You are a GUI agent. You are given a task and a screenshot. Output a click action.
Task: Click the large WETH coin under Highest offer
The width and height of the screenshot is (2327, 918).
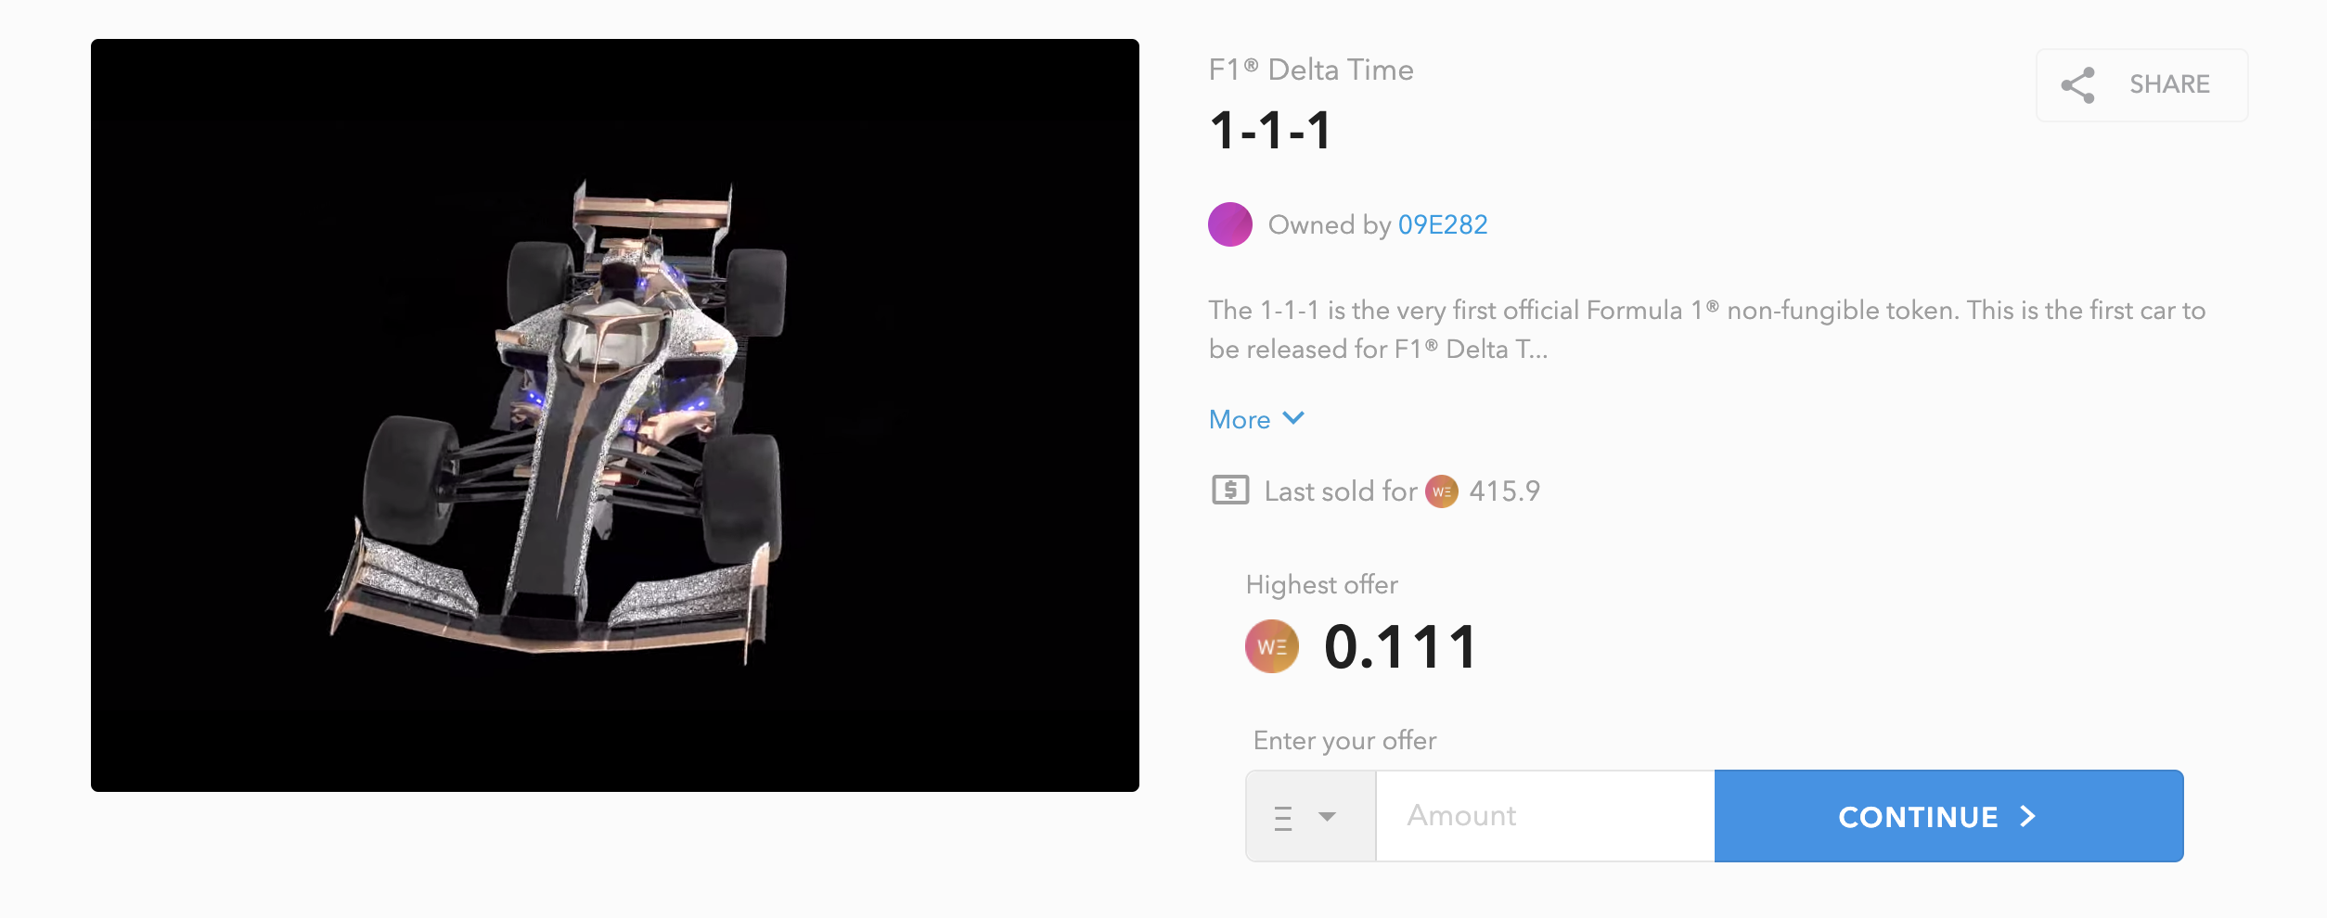pyautogui.click(x=1272, y=646)
